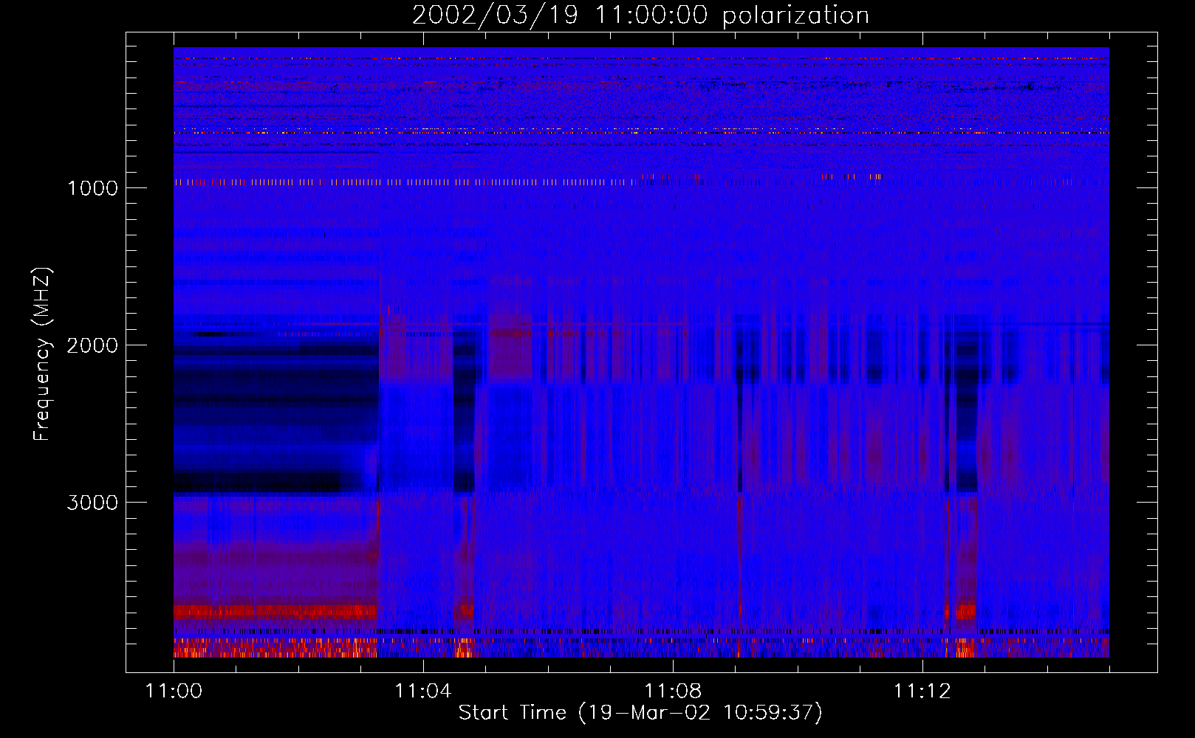This screenshot has width=1195, height=738.
Task: Click the 11:08 time tick label
Action: pos(673,692)
